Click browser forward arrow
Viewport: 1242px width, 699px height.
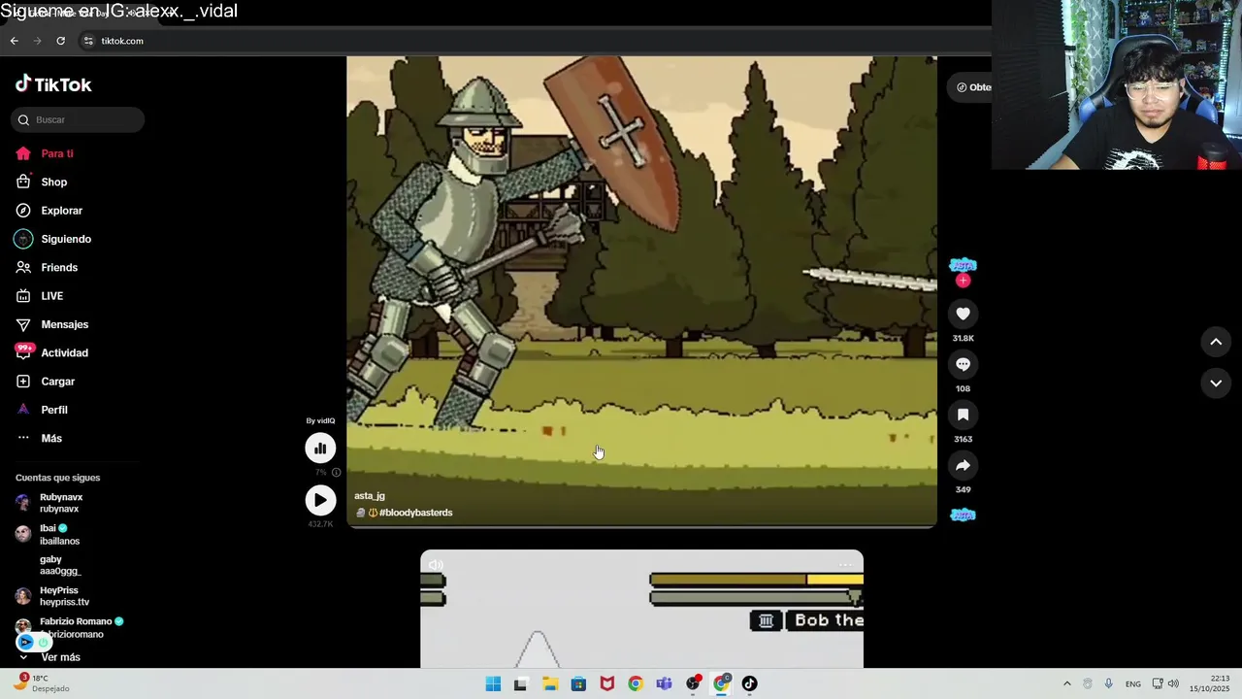point(38,41)
